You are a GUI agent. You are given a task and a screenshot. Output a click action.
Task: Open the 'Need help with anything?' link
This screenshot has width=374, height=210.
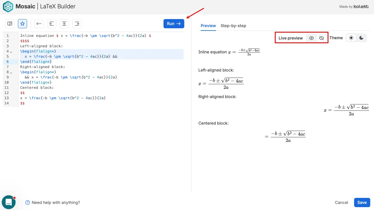coord(53,202)
